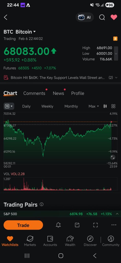The height and width of the screenshot is (263, 121).
Task: Tap the High 68691.00 value
Action: coord(104,48)
